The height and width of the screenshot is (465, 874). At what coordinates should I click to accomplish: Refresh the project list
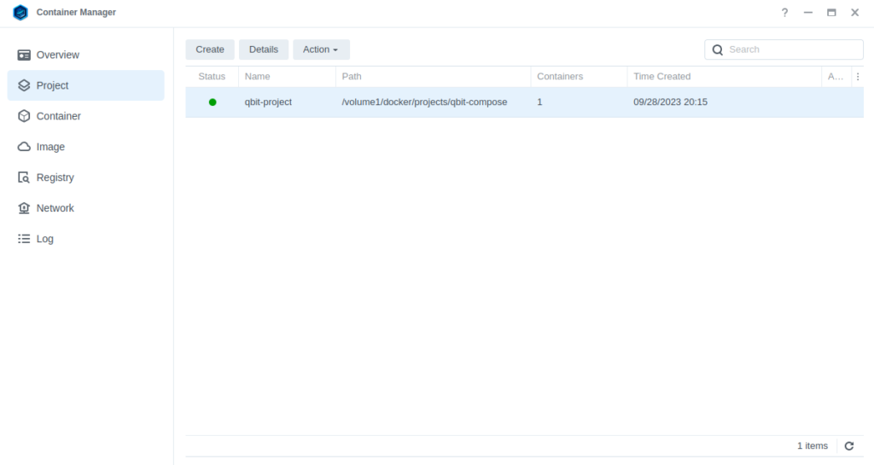(849, 446)
